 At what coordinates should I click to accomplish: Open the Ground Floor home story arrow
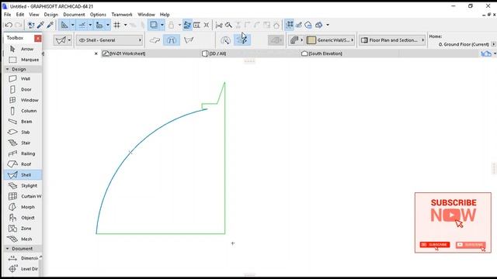pos(493,44)
